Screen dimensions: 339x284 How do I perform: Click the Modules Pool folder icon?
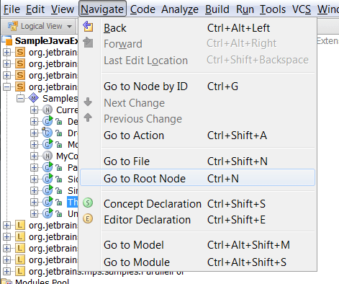click(7, 282)
